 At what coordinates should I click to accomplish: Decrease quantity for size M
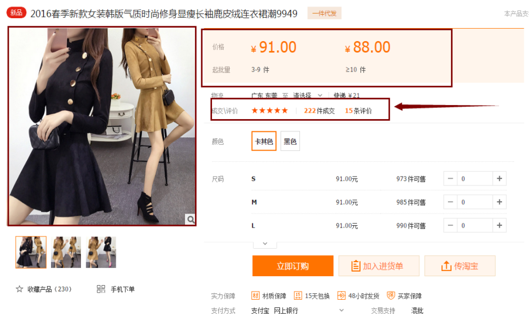click(450, 202)
